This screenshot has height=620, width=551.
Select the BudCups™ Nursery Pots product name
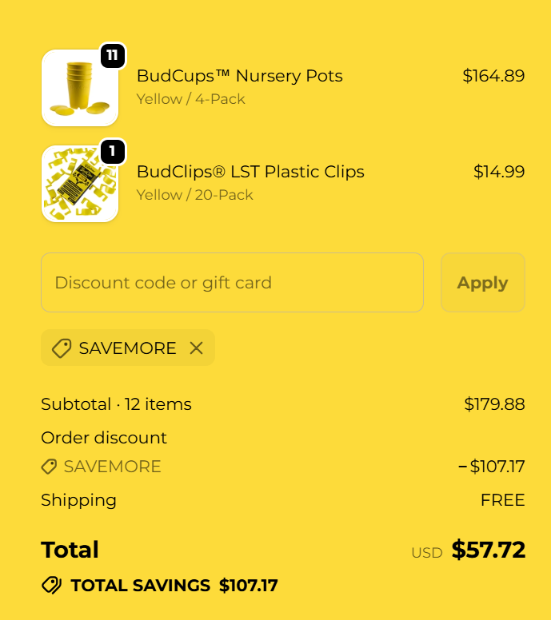[240, 76]
